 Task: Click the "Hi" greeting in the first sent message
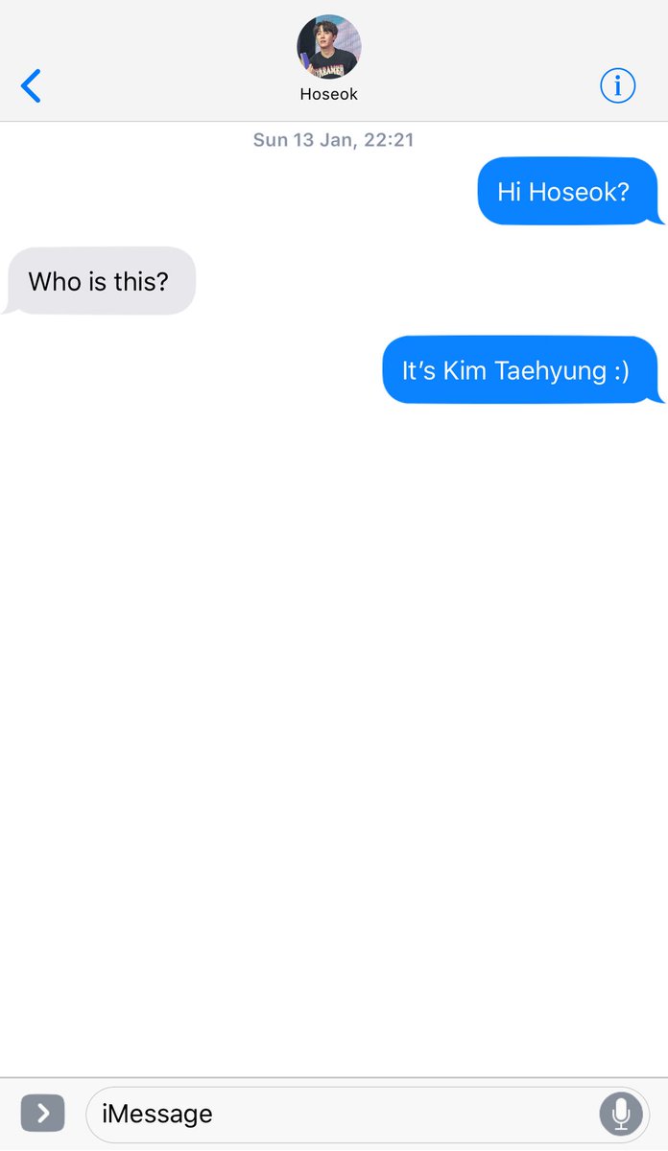(x=509, y=192)
